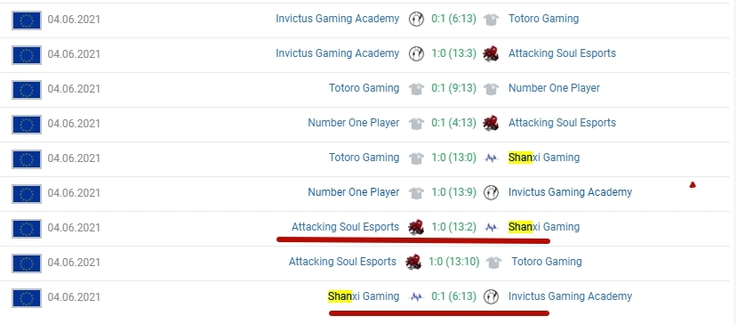Click the Attacking Soul logo beside score 1:0 (13:10)
The width and height of the screenshot is (737, 324).
pos(413,262)
